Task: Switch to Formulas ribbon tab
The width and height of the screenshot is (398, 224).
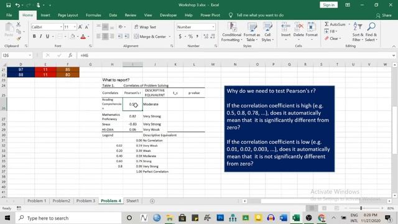Action: click(x=93, y=15)
